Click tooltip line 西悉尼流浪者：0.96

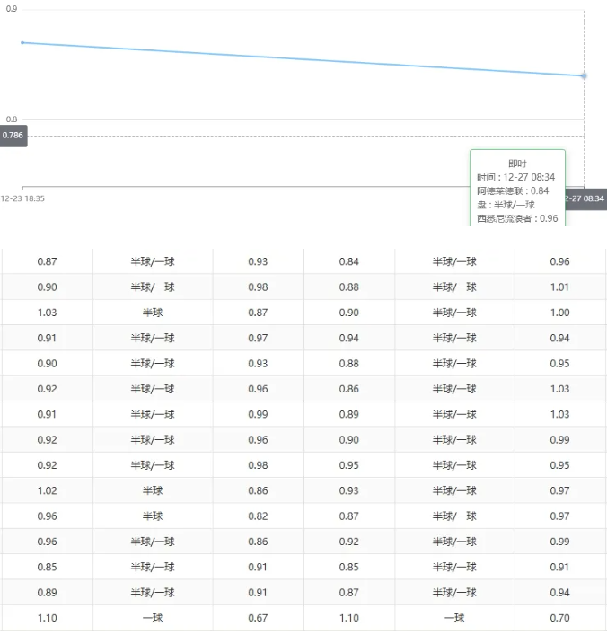pyautogui.click(x=516, y=217)
